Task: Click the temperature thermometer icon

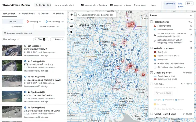Action: point(37,5)
